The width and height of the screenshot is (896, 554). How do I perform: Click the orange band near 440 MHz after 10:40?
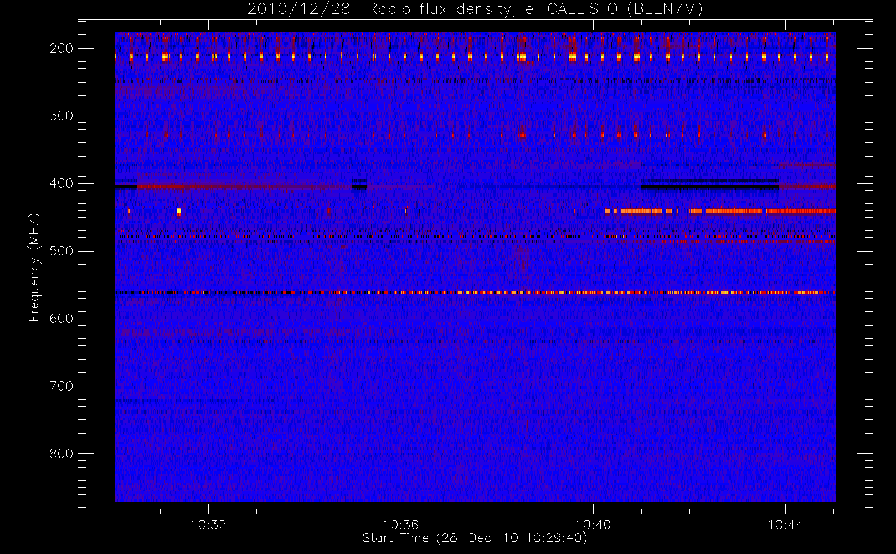coord(720,211)
